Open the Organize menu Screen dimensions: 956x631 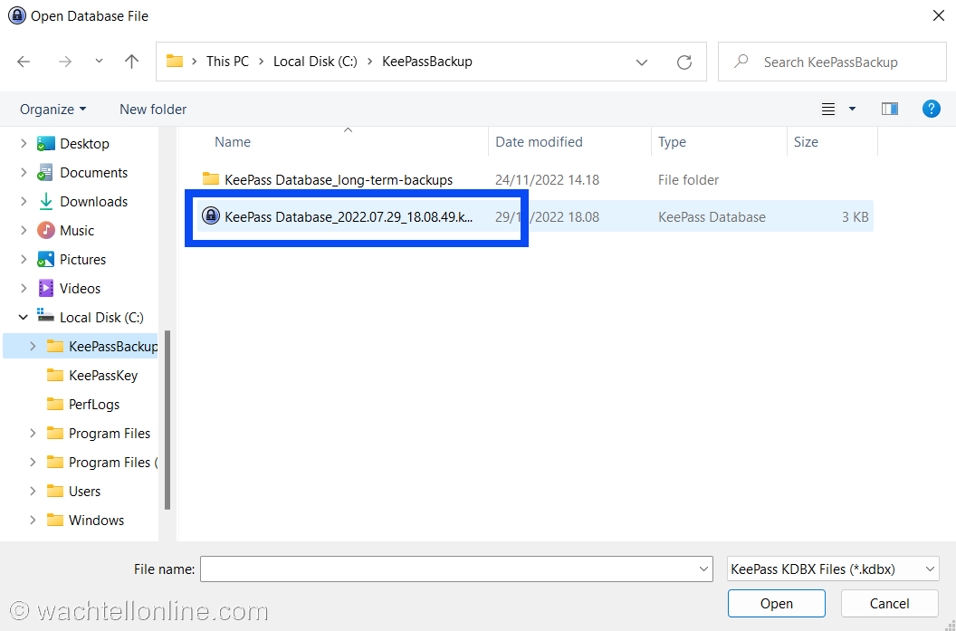(52, 109)
